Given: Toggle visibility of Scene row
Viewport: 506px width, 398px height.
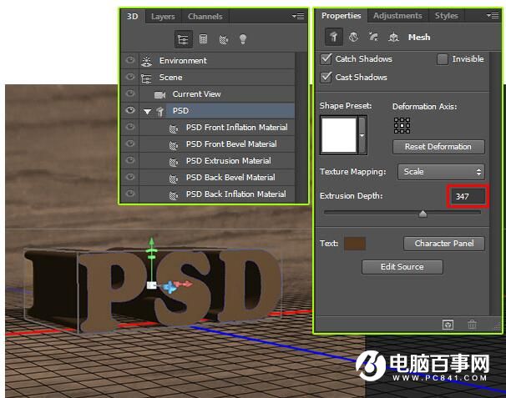Looking at the screenshot, I should [x=130, y=77].
